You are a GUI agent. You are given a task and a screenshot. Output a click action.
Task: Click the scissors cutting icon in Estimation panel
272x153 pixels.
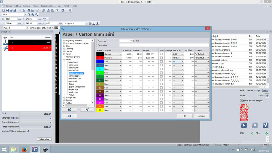tap(5, 48)
